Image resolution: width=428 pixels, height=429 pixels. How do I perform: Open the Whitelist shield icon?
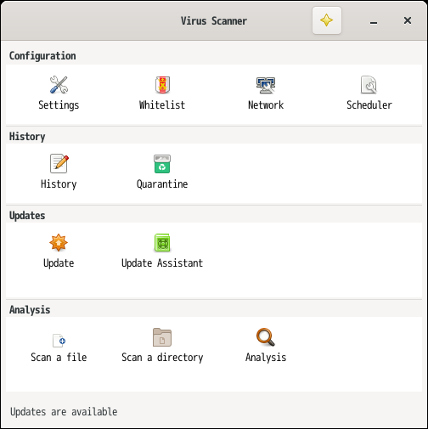point(162,85)
